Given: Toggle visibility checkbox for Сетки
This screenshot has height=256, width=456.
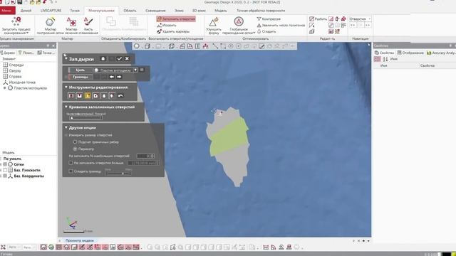Looking at the screenshot, I should pyautogui.click(x=5, y=164).
